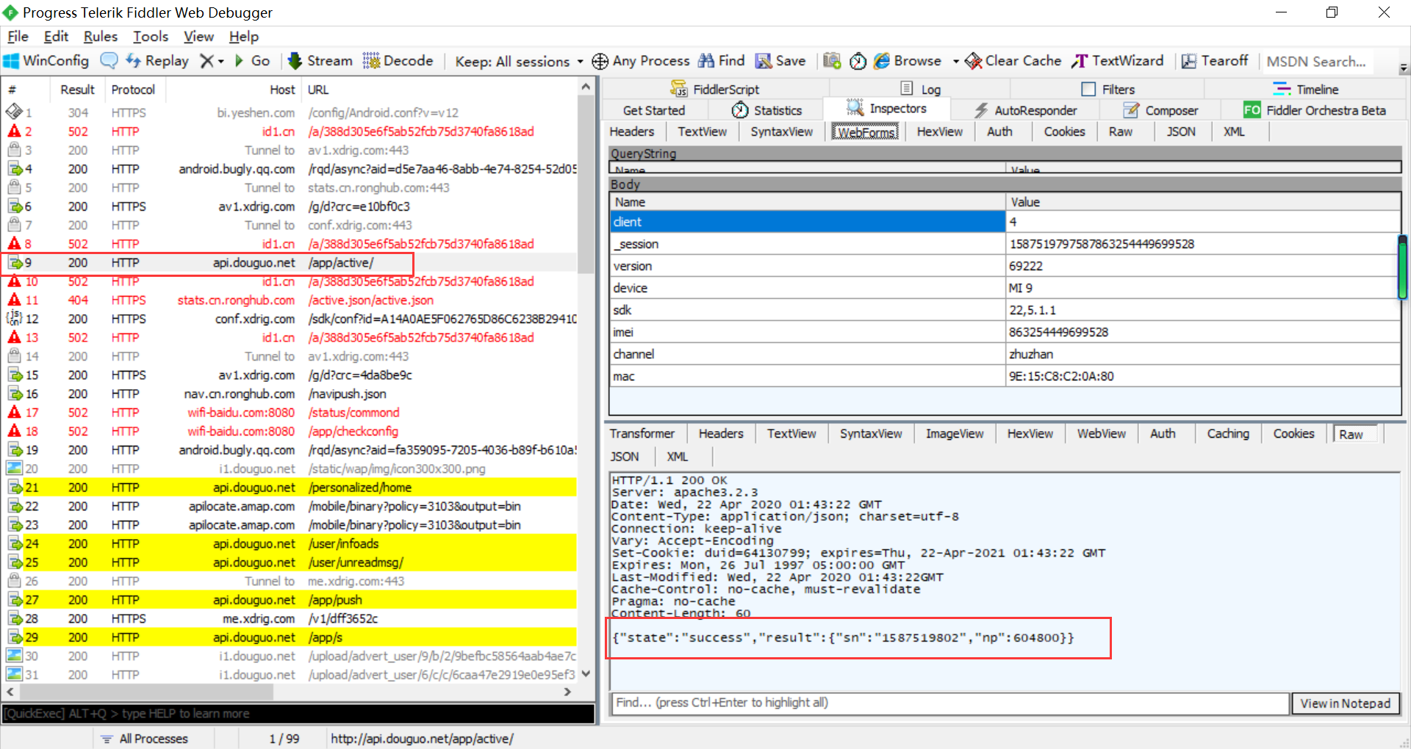Click the session list vertical scrollbar down arrow
Viewport: 1411px width, 749px height.
[586, 673]
